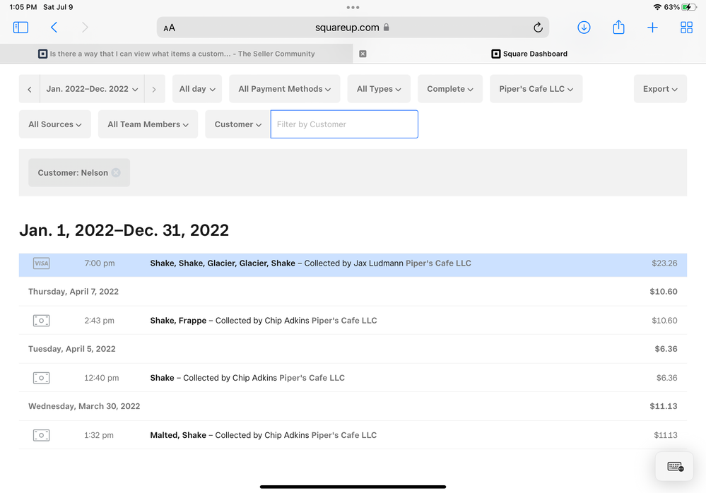Open a new Safari tab
Viewport: 706px width, 493px height.
click(x=652, y=28)
